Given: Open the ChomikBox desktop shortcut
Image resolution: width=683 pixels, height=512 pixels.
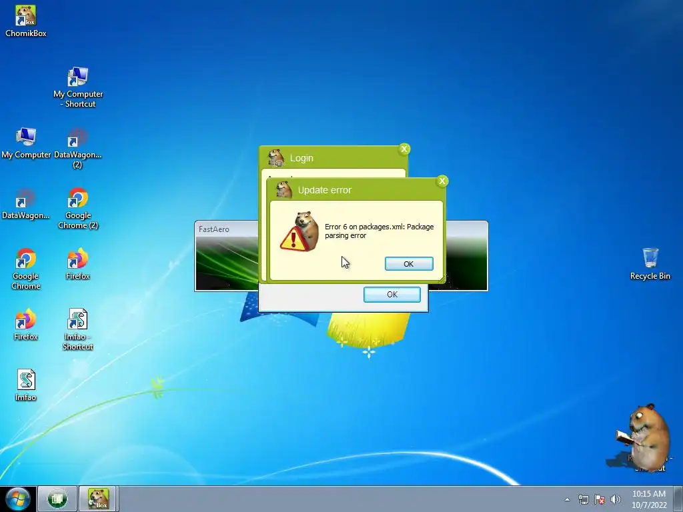Looking at the screenshot, I should tap(26, 21).
